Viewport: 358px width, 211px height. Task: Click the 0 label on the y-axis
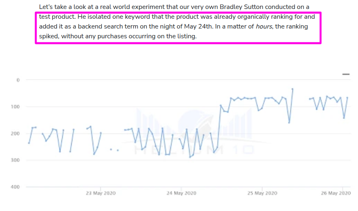18,80
